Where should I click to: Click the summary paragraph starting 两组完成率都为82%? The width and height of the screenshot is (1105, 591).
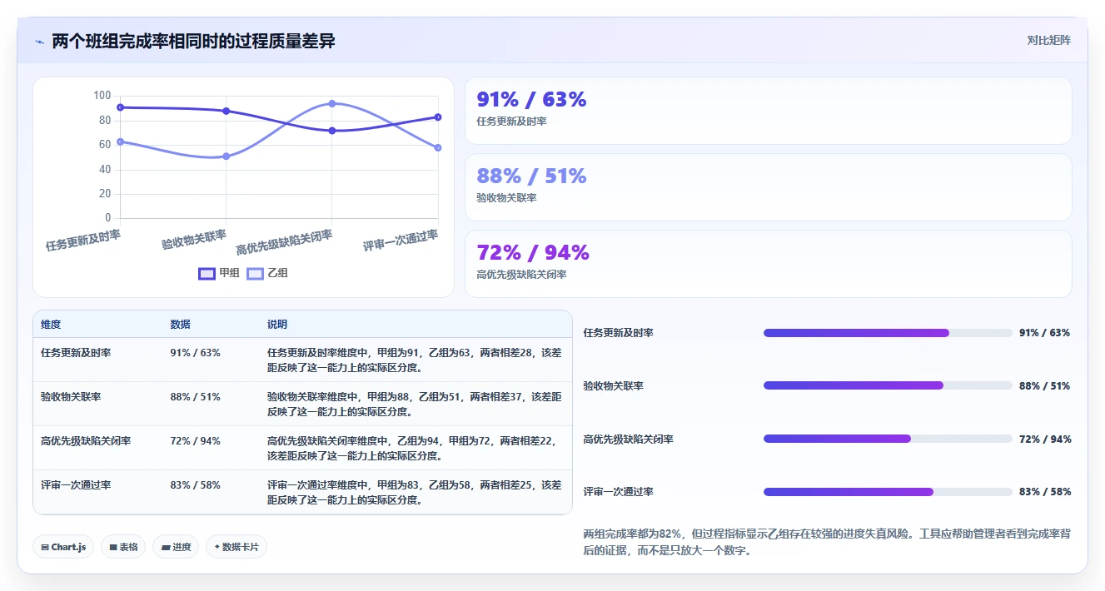tap(827, 542)
